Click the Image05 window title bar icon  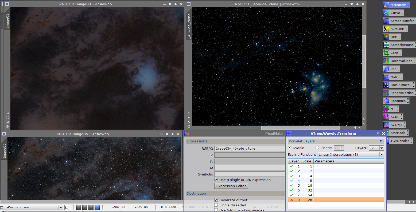pos(4,134)
